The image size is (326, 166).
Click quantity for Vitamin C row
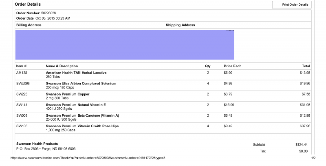[x=208, y=126]
